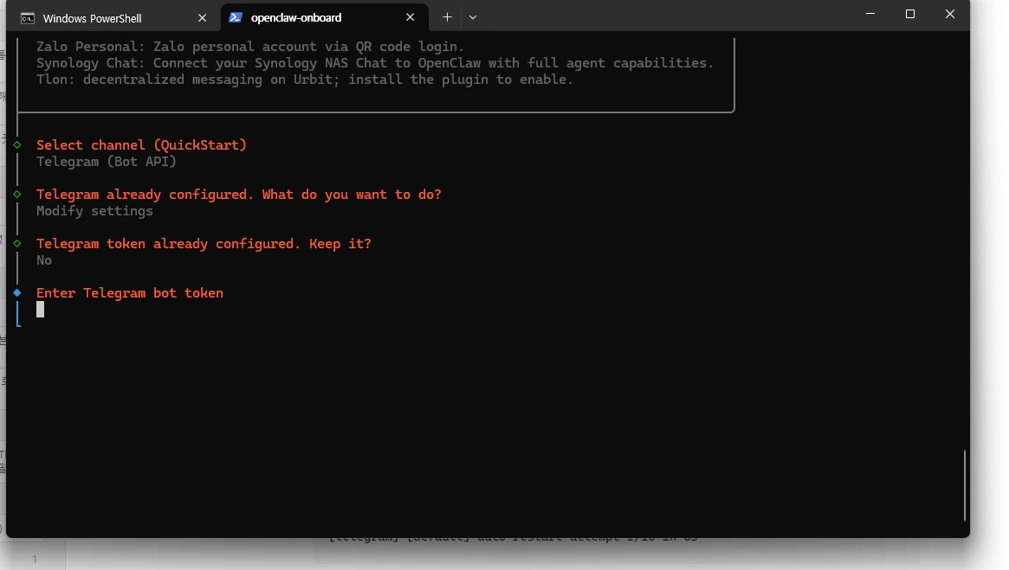Close the terminal window
Viewport: 1009px width, 570px height.
pos(949,14)
